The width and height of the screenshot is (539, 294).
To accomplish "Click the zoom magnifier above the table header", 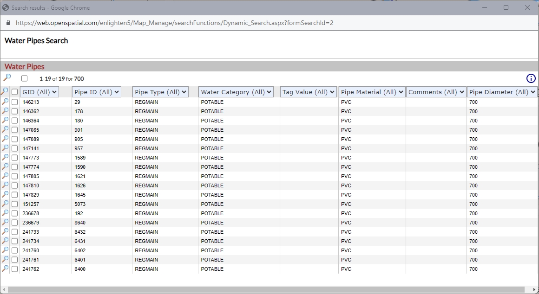I will [x=7, y=78].
